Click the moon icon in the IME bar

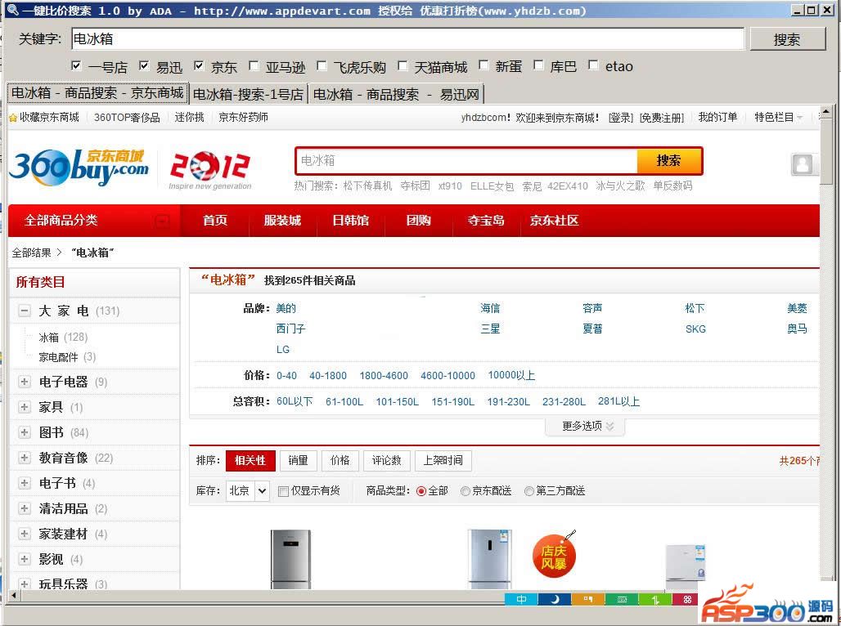(x=555, y=599)
